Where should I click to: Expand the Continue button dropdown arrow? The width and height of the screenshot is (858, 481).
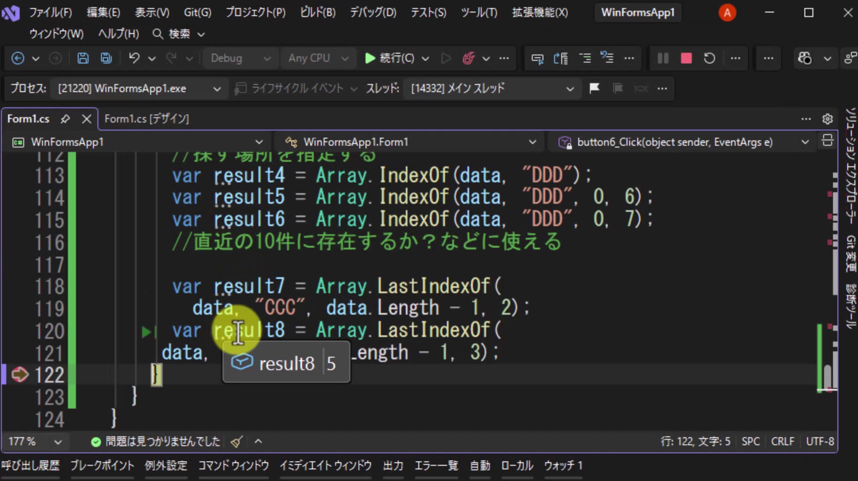425,59
